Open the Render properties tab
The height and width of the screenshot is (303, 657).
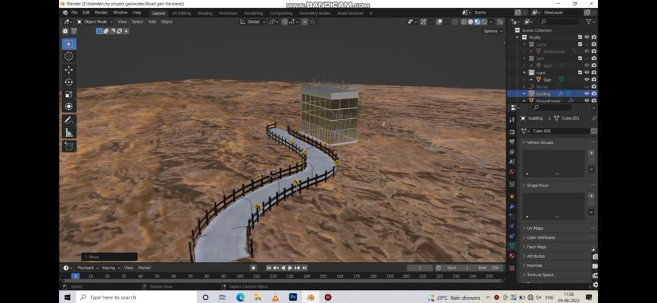pyautogui.click(x=512, y=132)
